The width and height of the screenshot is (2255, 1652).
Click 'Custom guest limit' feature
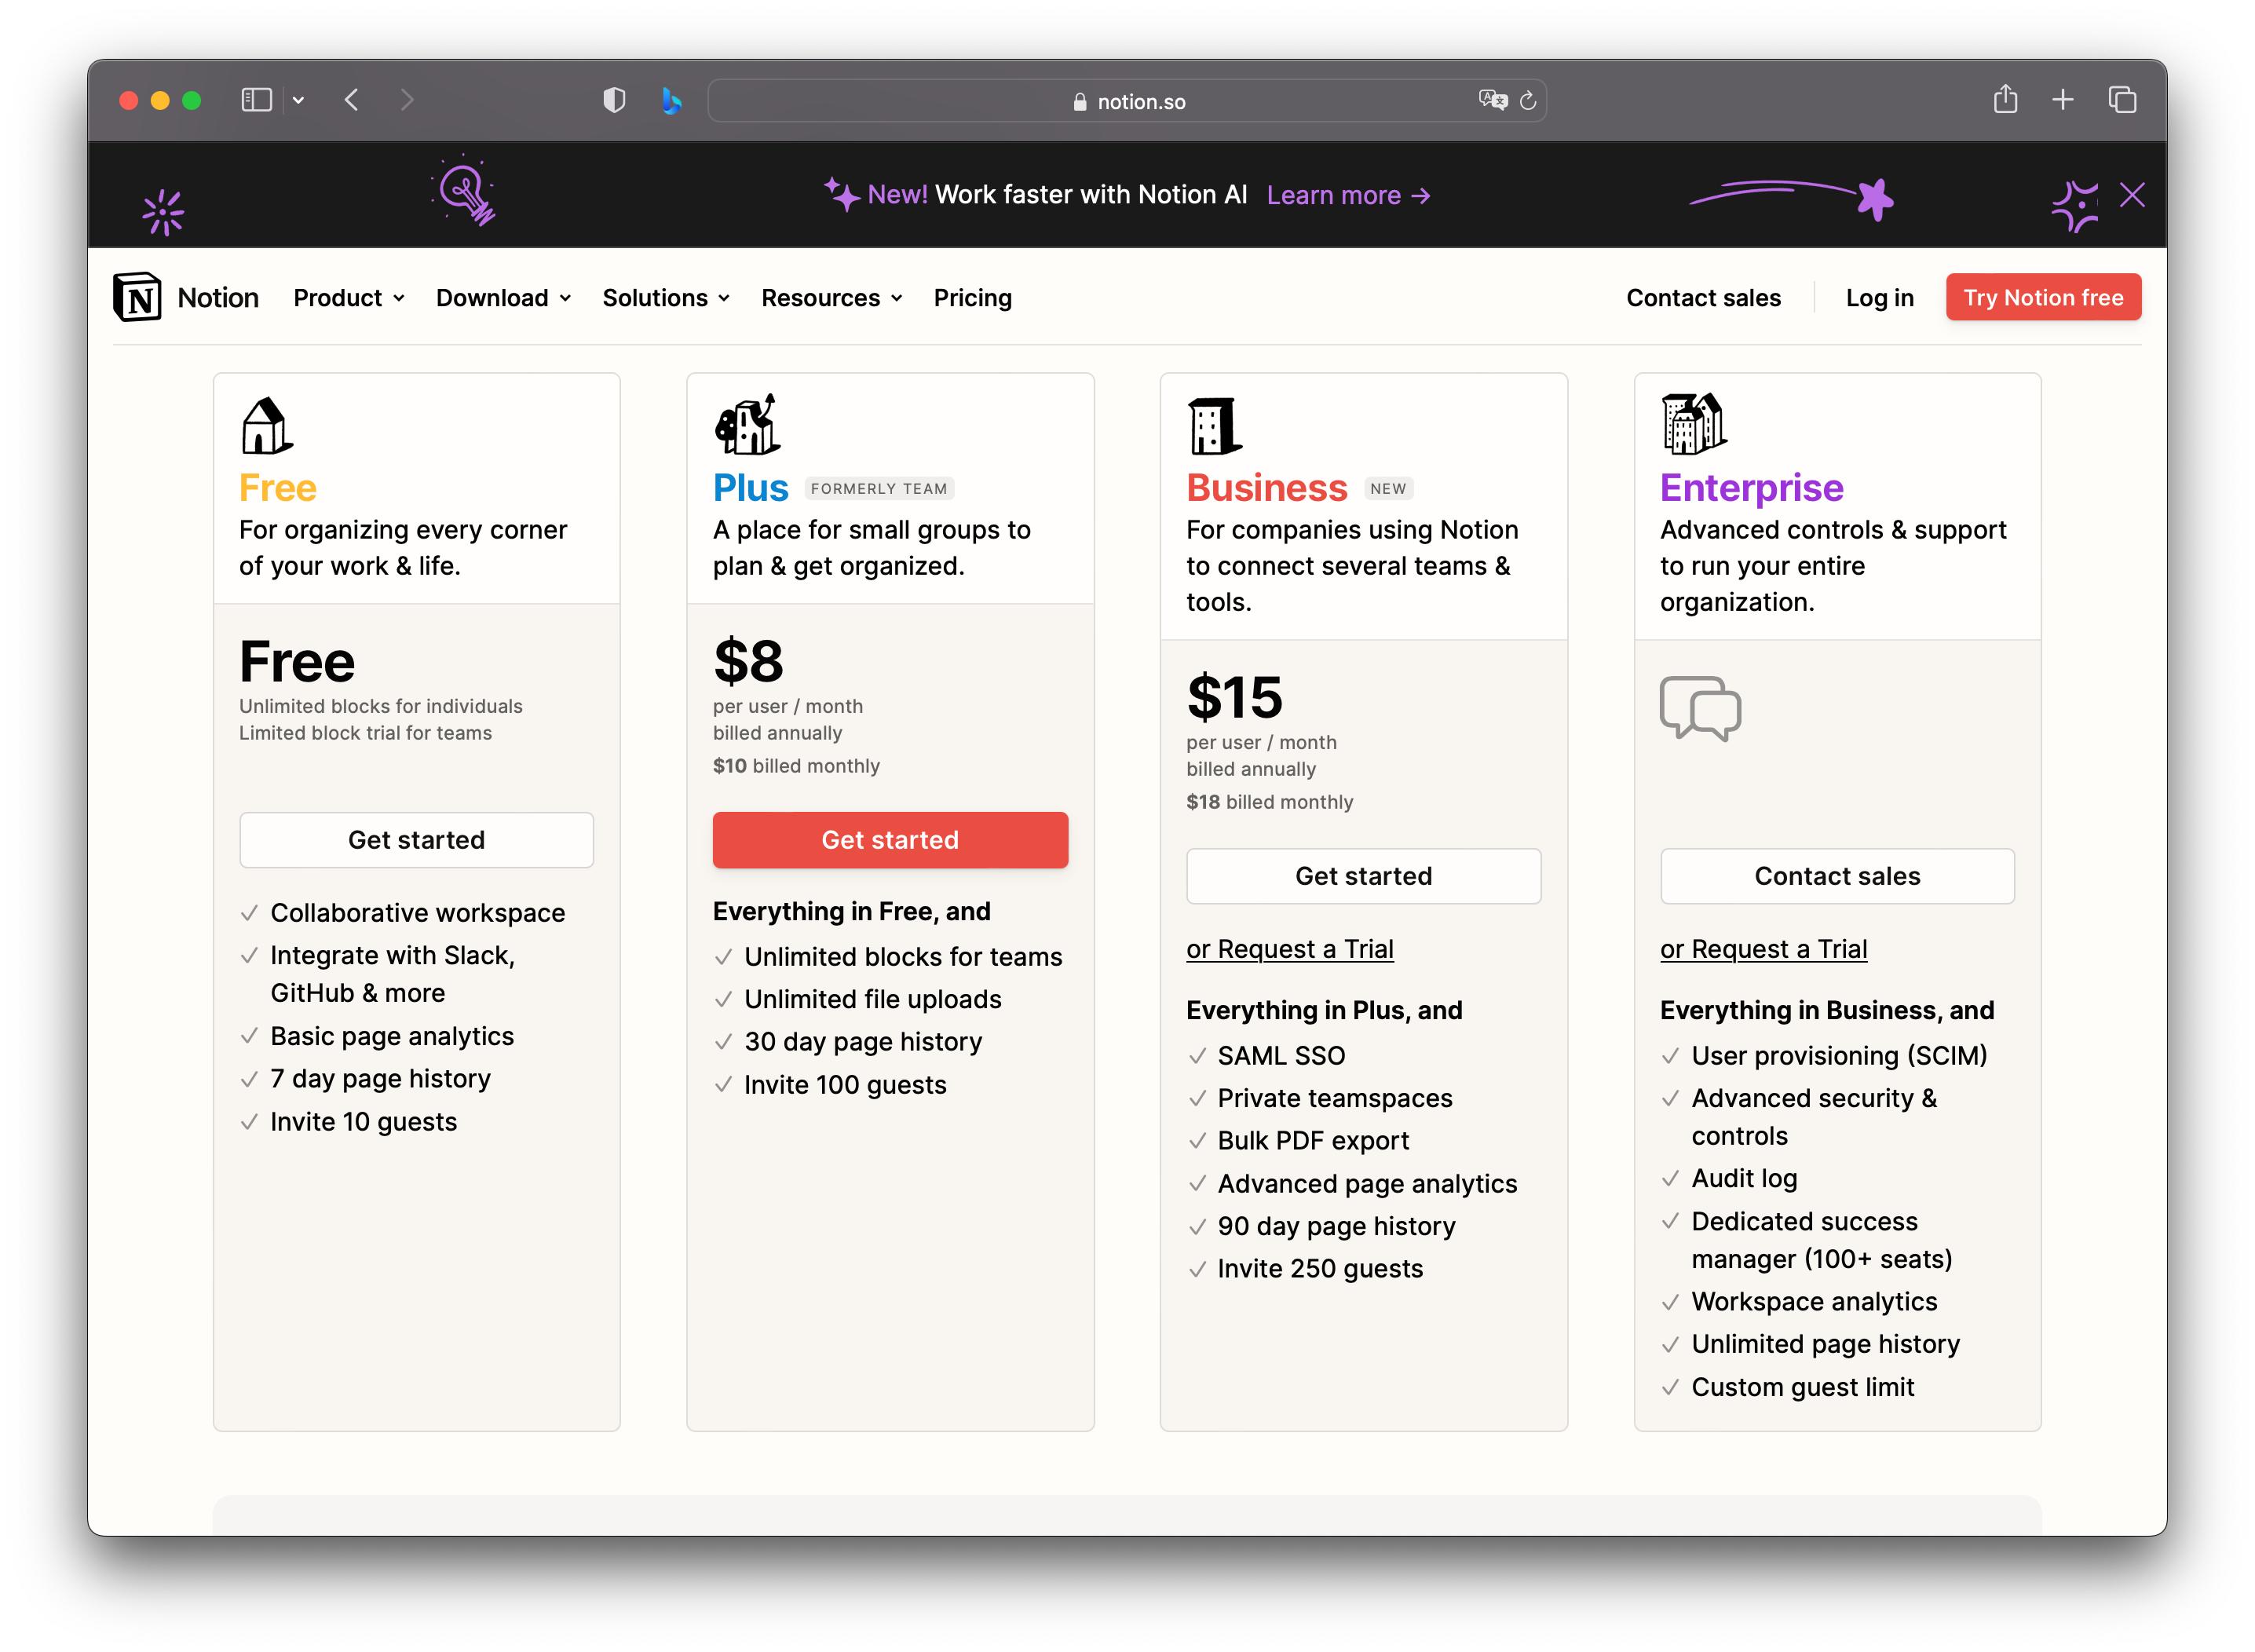tap(1802, 1388)
